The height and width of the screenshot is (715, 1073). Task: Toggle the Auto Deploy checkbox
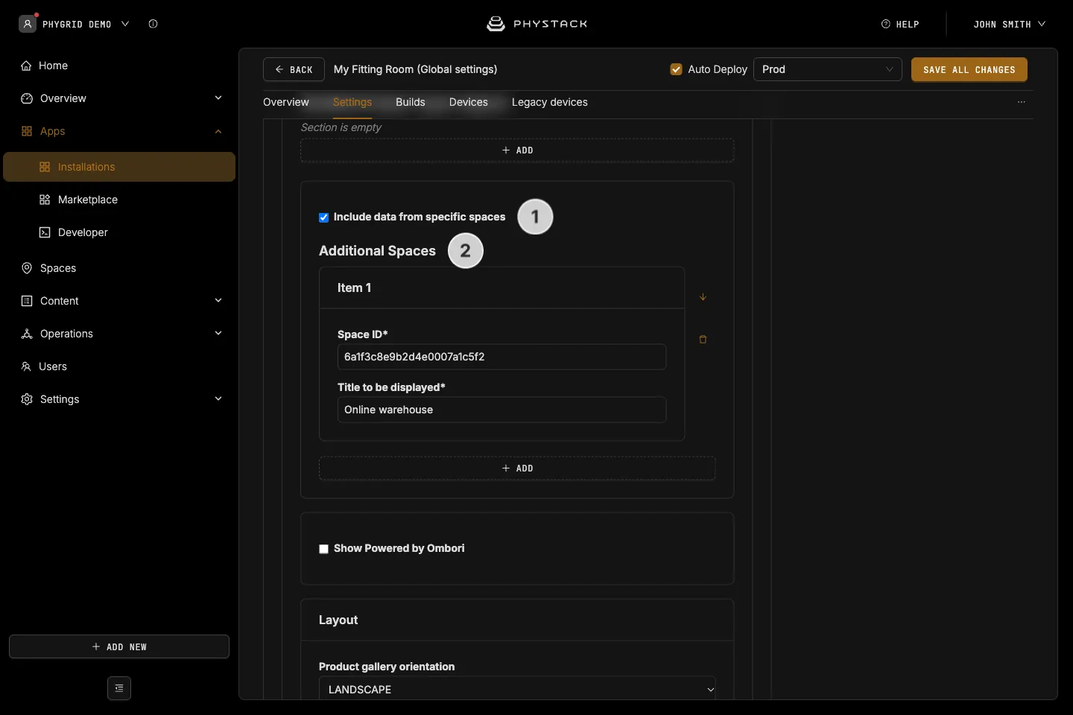click(x=677, y=69)
